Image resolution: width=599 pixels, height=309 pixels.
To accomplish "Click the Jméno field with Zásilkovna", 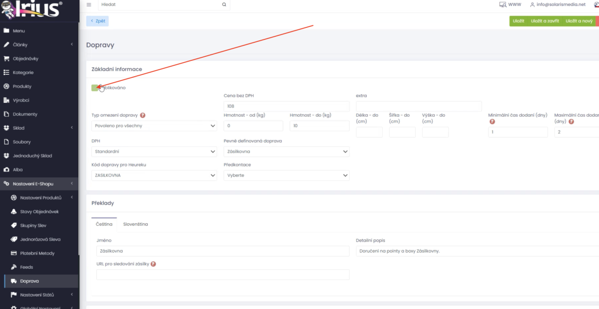I will [223, 251].
